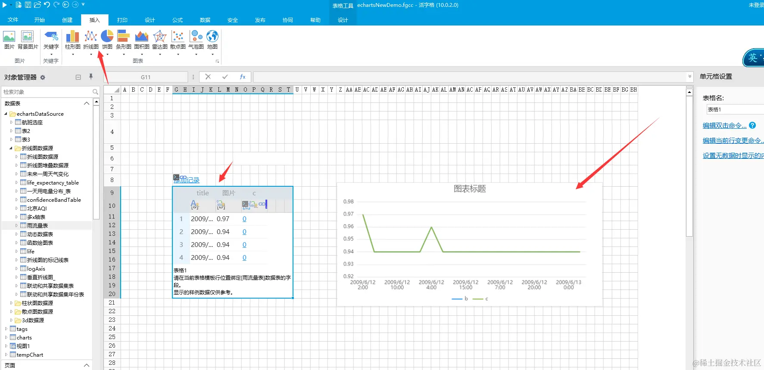Switch to the 创建 ribbon tab
This screenshot has height=370, width=764.
tap(67, 20)
